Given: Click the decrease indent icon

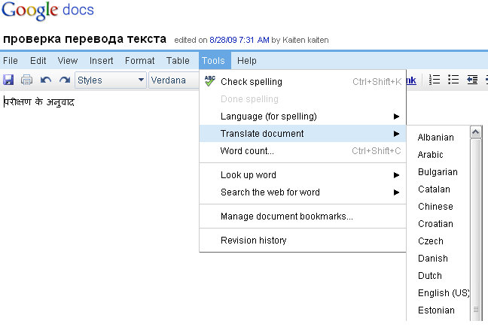Looking at the screenshot, I should [472, 80].
